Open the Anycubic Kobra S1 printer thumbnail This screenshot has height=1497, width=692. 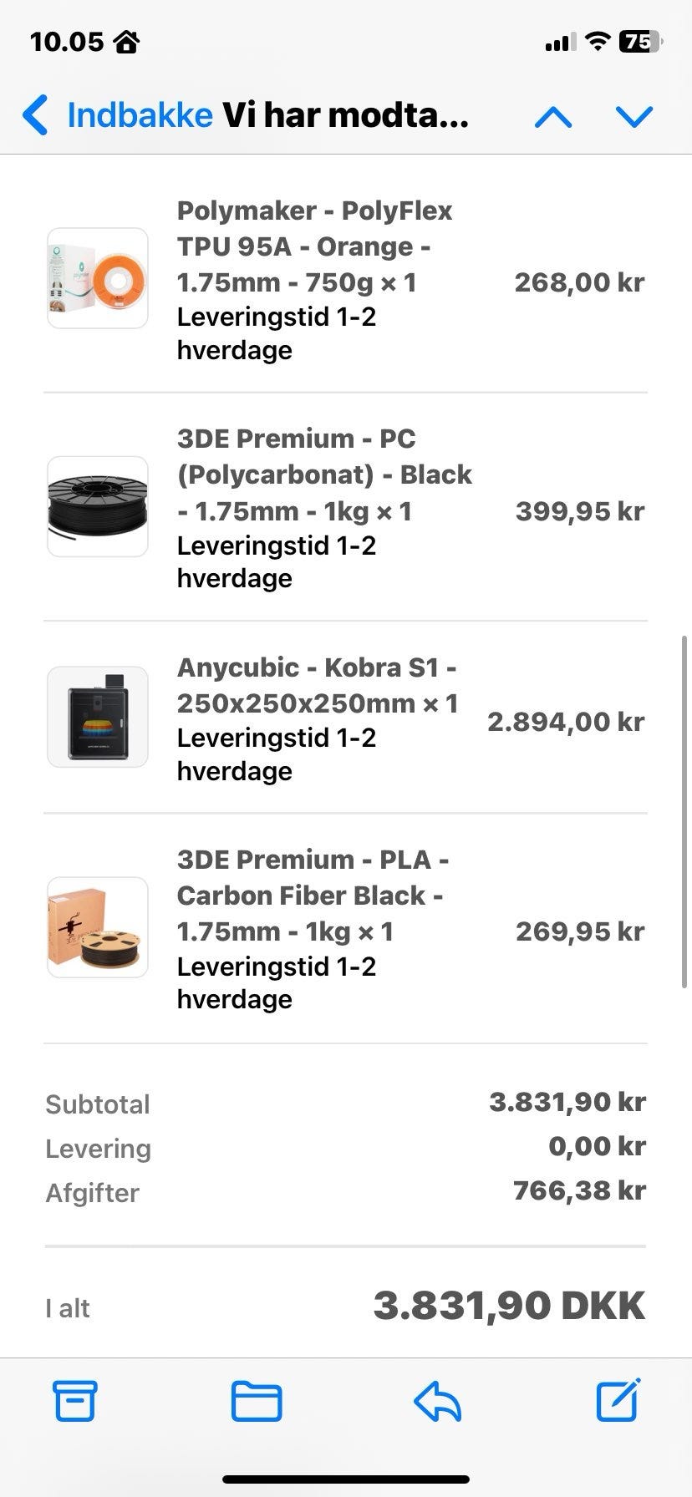[x=98, y=717]
